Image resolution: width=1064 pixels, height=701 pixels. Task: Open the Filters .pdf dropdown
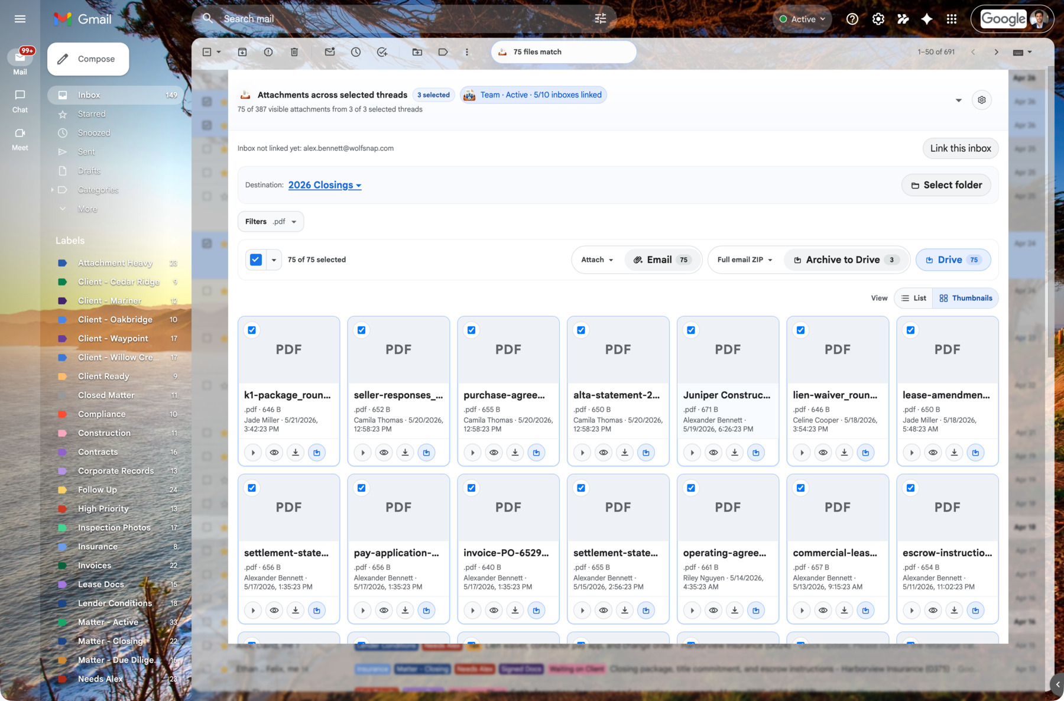(x=271, y=222)
